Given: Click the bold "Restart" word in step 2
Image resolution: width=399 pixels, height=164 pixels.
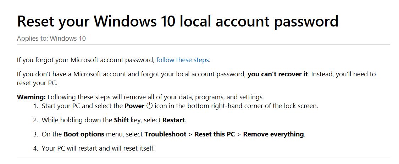Looking at the screenshot, I should [173, 120].
